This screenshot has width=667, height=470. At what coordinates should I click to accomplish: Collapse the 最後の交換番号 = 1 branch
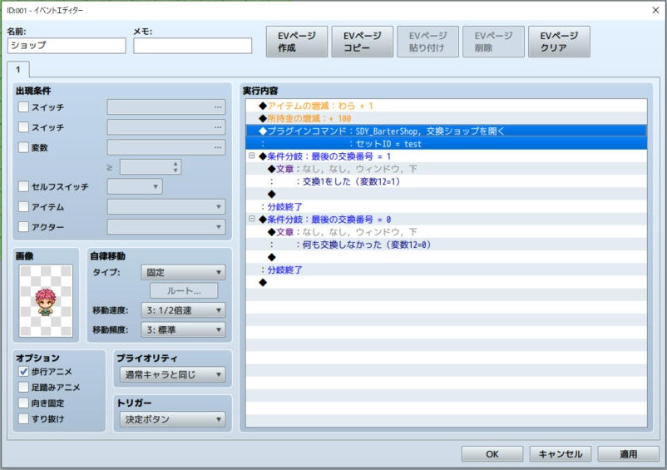coord(252,156)
